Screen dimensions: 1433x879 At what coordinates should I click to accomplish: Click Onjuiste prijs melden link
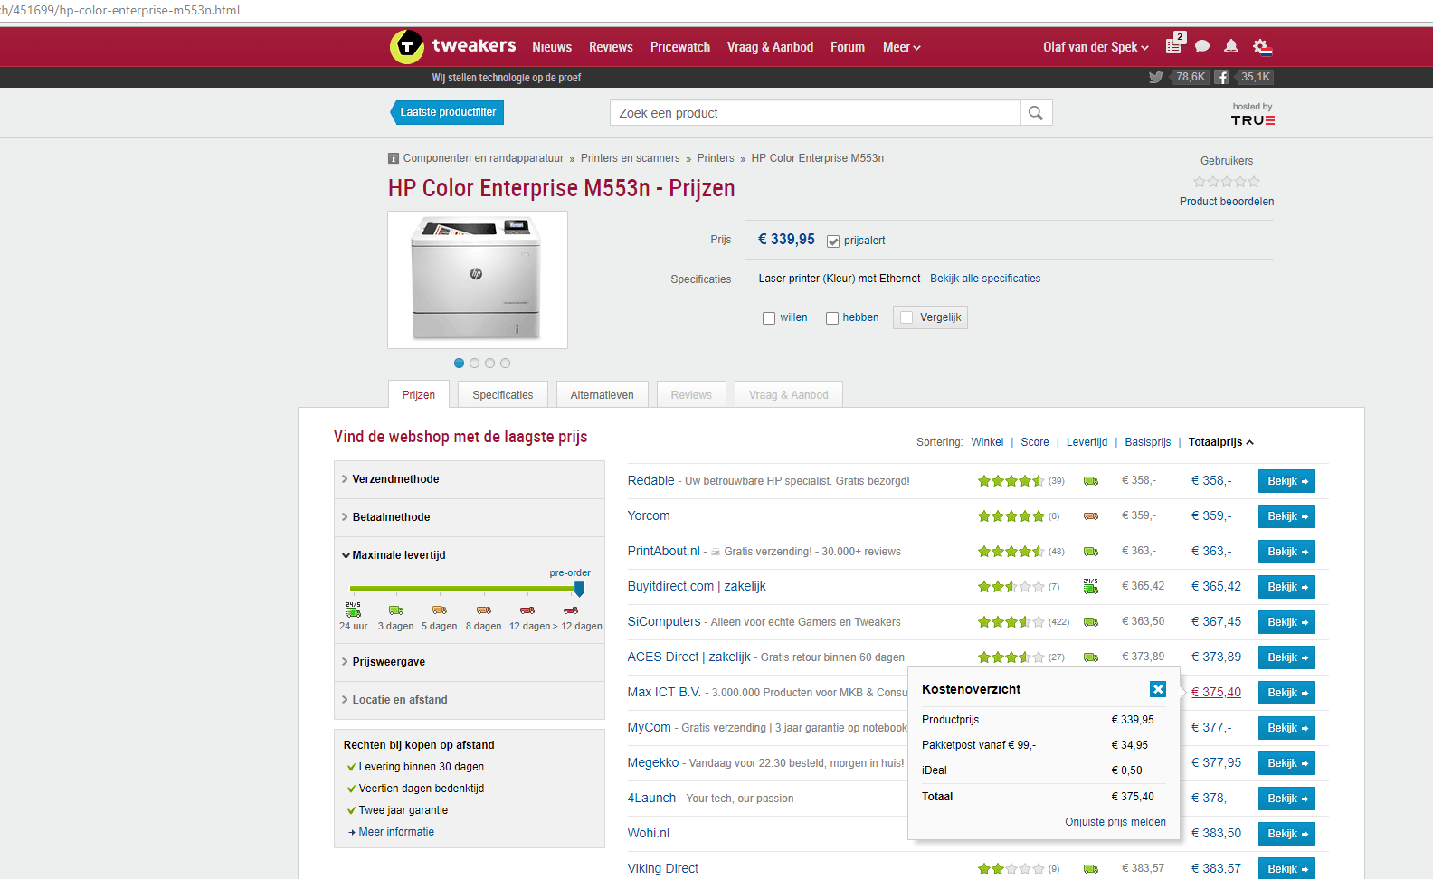pos(1115,822)
